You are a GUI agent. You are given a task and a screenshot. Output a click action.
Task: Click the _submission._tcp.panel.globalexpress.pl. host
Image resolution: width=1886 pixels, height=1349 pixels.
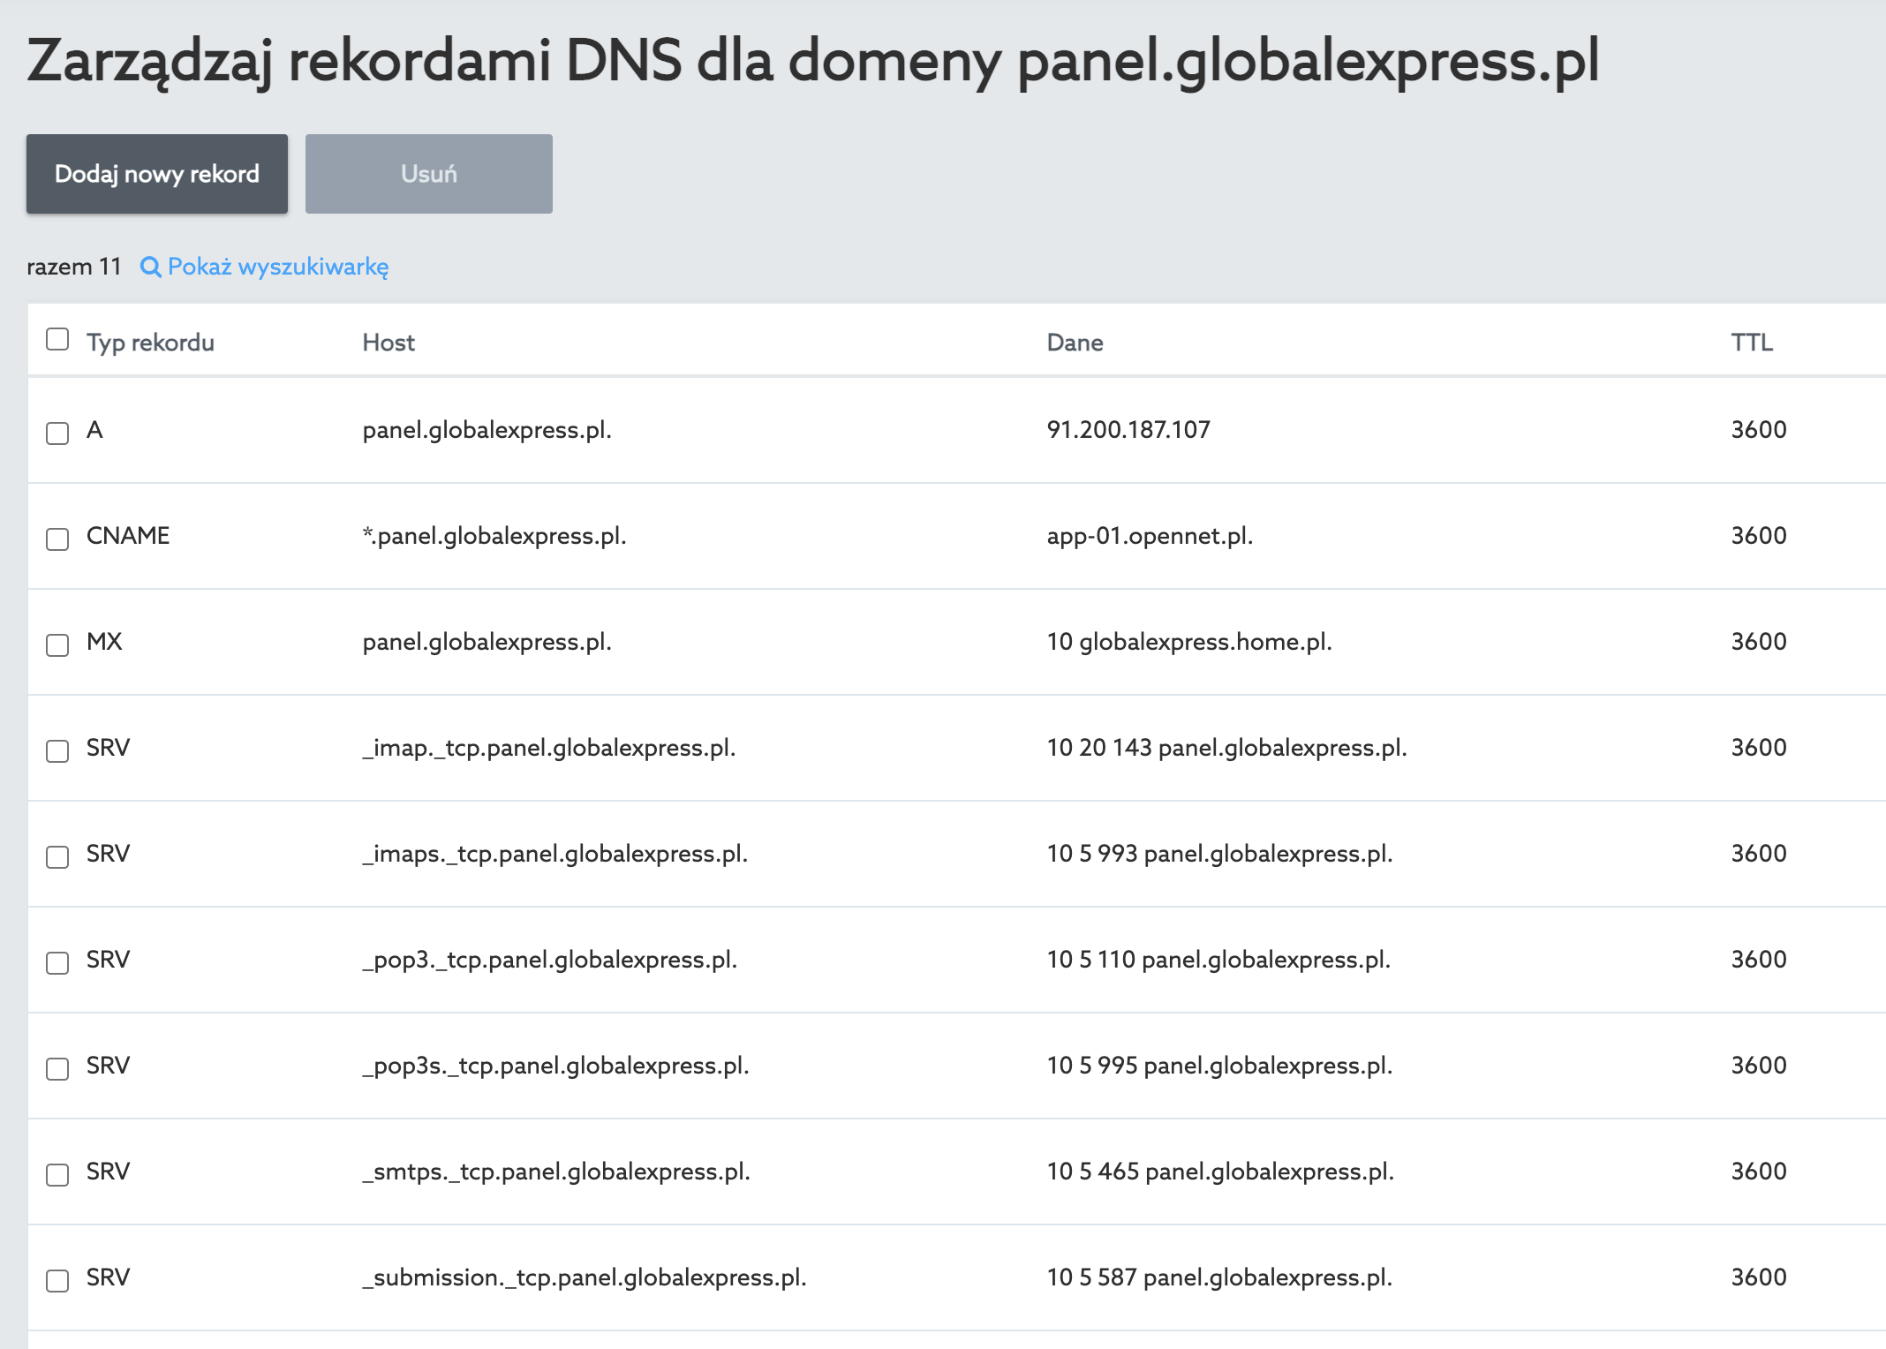point(585,1277)
